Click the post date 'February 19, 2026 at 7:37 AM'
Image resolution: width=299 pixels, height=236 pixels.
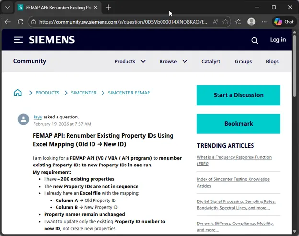(62, 124)
